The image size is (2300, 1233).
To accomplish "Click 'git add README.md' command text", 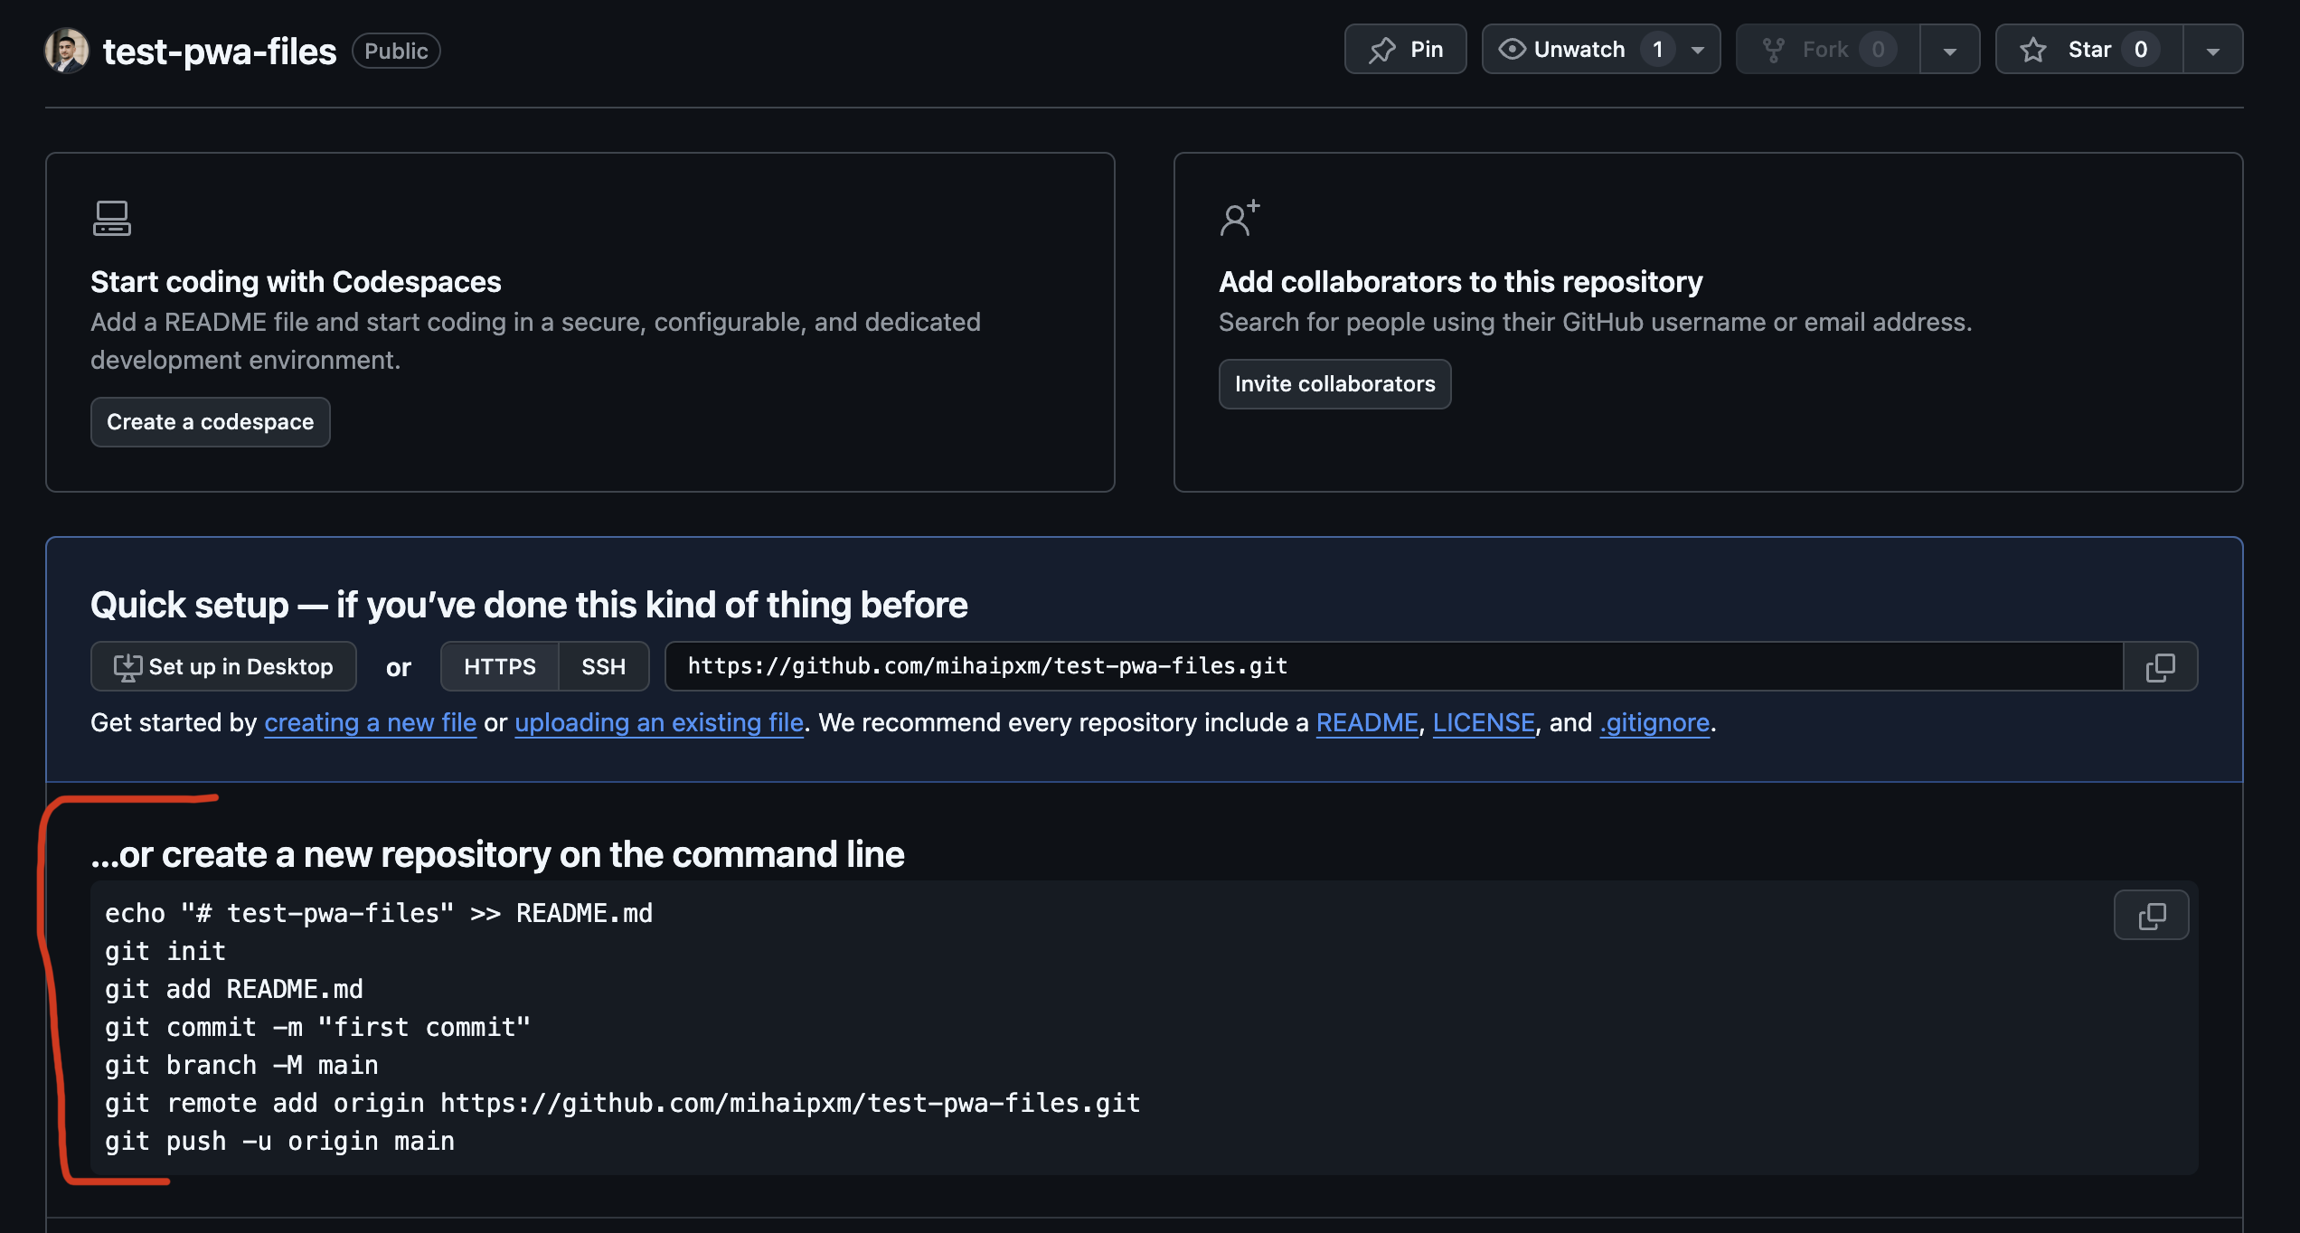I will (234, 989).
